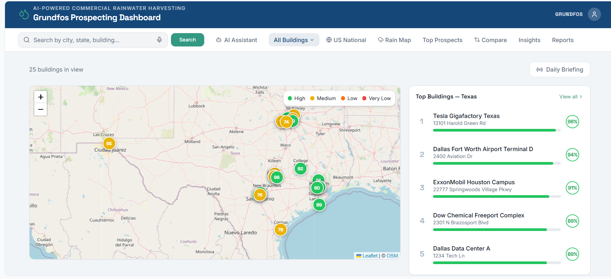Click the High legend green dot
Image resolution: width=611 pixels, height=279 pixels.
[290, 98]
